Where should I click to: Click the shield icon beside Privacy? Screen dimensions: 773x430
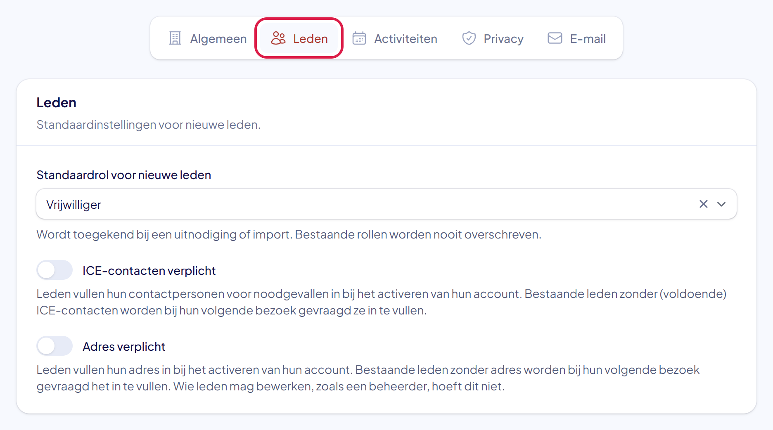[x=469, y=38]
